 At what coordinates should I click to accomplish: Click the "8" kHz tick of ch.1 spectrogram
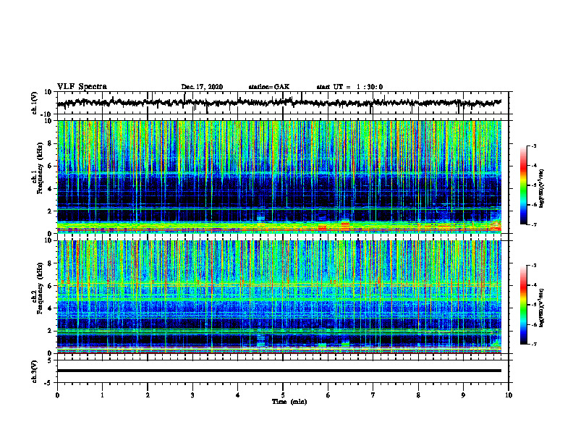(50, 143)
